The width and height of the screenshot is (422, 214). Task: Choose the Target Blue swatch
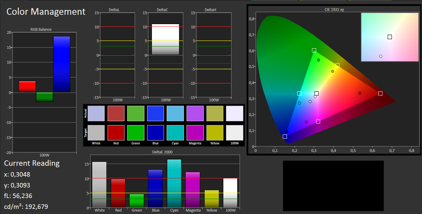(156, 133)
